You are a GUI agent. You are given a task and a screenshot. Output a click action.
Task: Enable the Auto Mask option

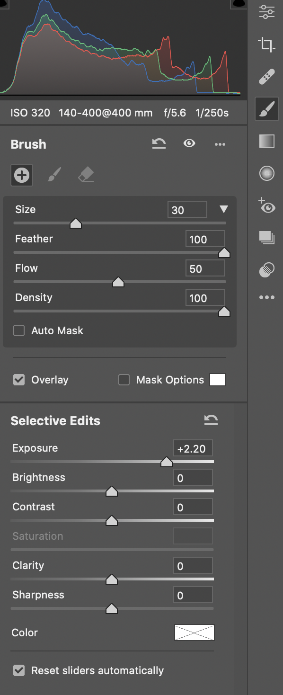(19, 330)
